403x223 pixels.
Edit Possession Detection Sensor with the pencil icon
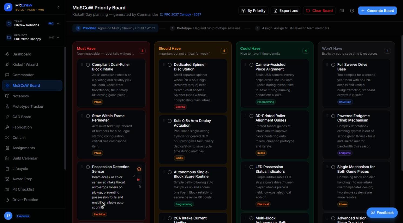[x=134, y=176]
